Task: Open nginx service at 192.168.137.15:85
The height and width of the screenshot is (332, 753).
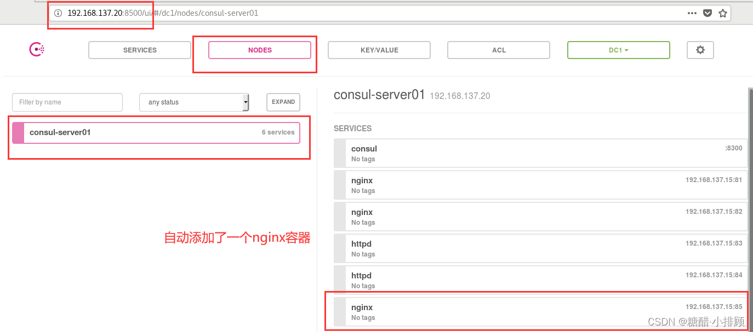Action: pos(540,312)
